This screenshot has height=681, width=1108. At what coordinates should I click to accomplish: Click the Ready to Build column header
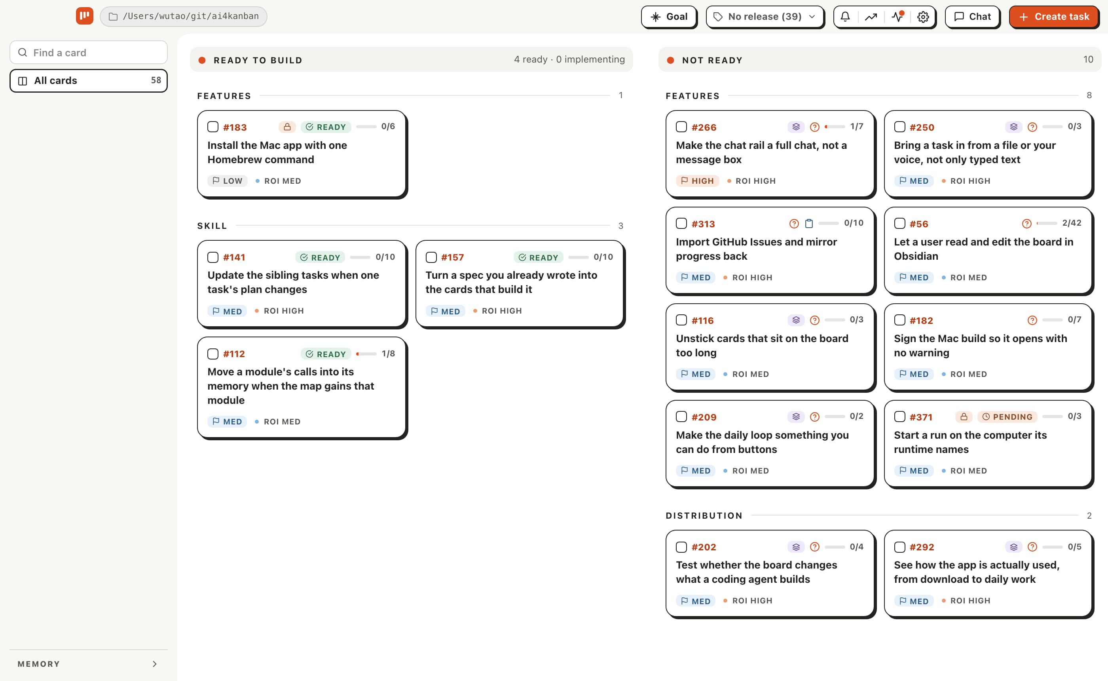click(411, 60)
